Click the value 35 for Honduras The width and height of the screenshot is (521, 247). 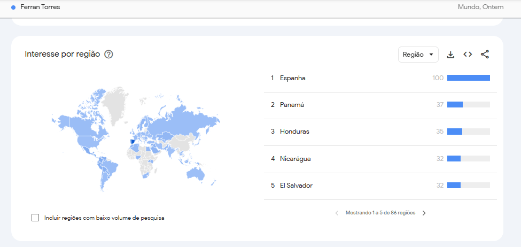click(x=440, y=132)
